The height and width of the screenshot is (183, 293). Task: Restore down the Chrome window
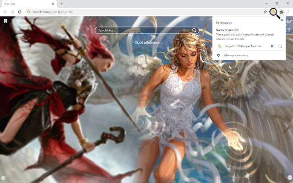(277, 3)
